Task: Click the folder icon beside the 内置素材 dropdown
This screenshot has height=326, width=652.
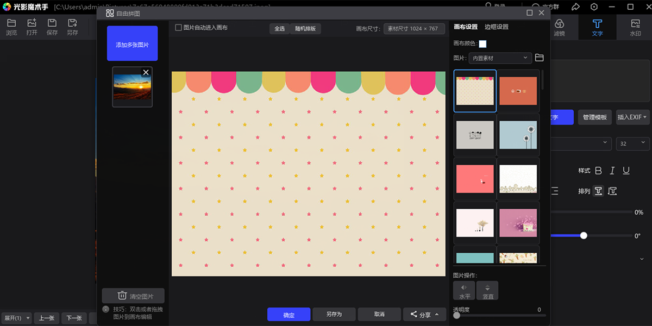Action: [539, 58]
